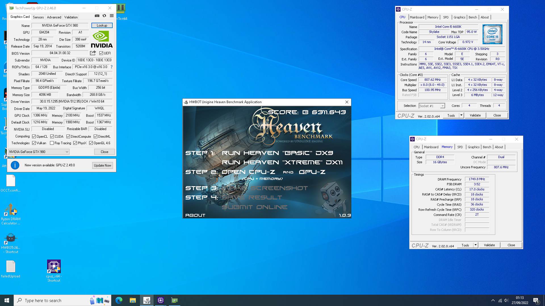Open the OCCT.config file icon on desktop
Image resolution: width=545 pixels, height=306 pixels.
[x=11, y=183]
